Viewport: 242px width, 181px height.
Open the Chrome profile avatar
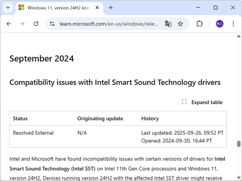[220, 24]
